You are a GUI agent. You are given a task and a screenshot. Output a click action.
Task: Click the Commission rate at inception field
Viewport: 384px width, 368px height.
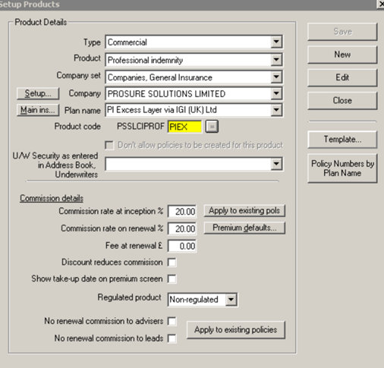(x=182, y=211)
